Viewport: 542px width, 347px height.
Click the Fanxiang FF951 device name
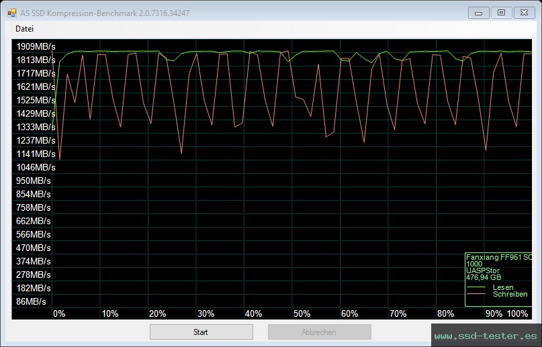tap(498, 257)
